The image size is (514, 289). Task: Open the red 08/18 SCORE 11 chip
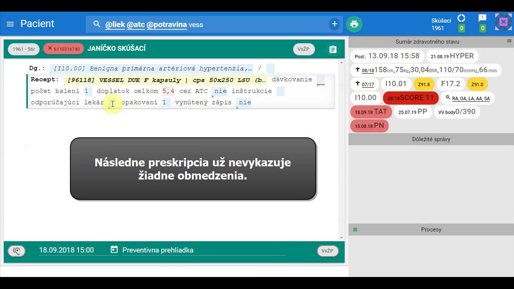point(411,98)
